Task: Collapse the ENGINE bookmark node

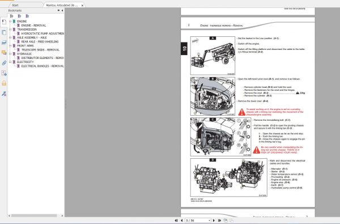Action: pos(10,22)
